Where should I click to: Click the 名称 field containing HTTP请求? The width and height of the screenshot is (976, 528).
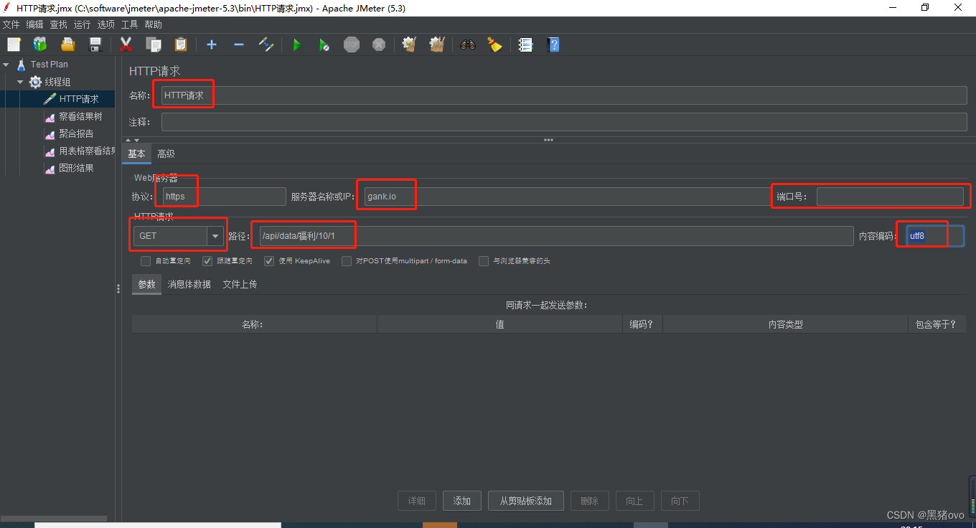563,95
